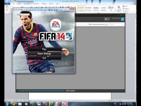Open the media player taskbar icon
This screenshot has height=106, width=141.
click(x=26, y=104)
